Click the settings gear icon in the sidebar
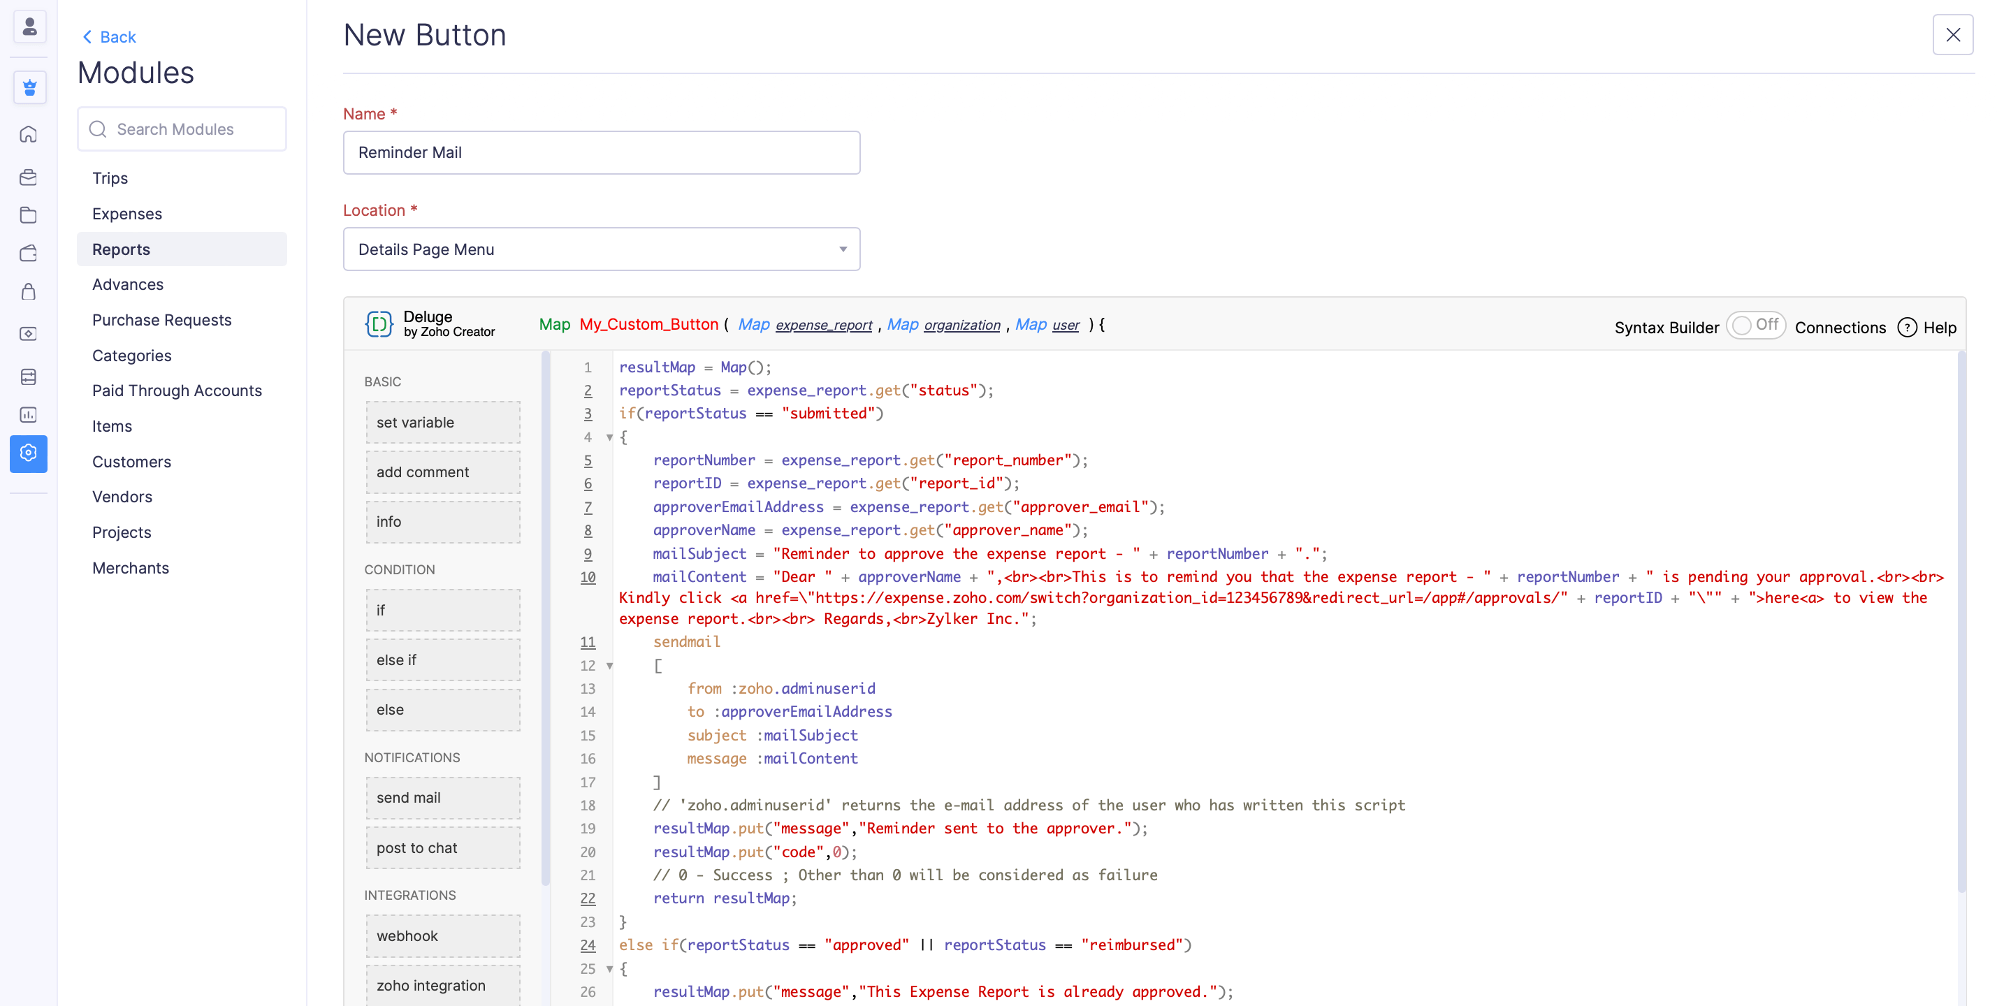Image resolution: width=1997 pixels, height=1006 pixels. coord(29,453)
